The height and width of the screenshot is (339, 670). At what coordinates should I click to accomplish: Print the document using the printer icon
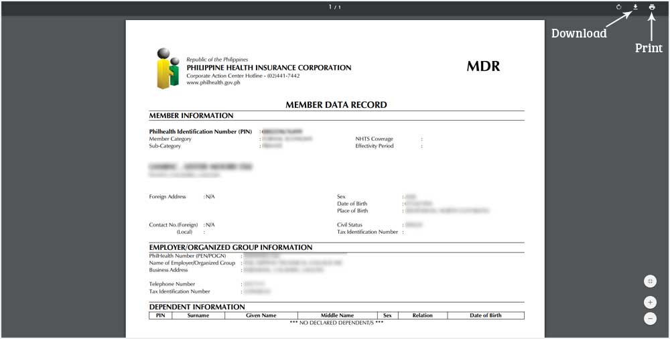point(652,7)
